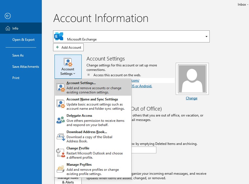Select Delegate Access menu entry text

click(79, 116)
